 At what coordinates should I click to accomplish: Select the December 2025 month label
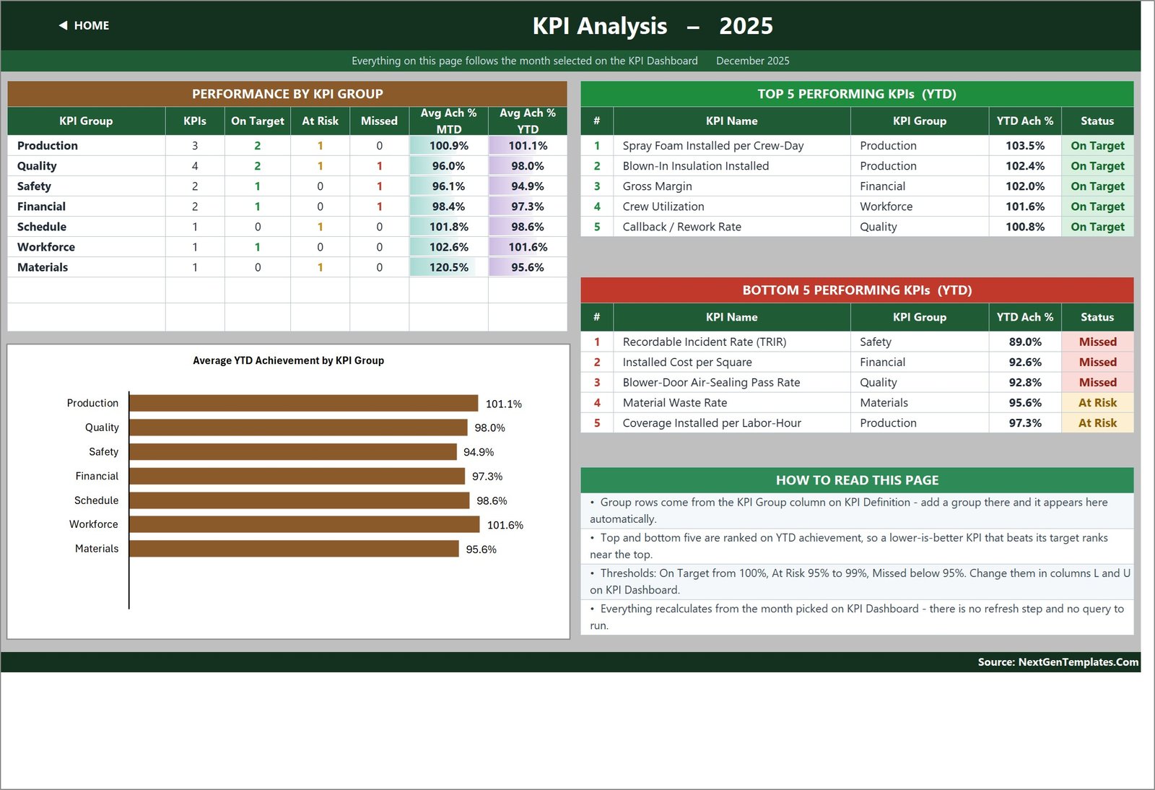pos(752,61)
